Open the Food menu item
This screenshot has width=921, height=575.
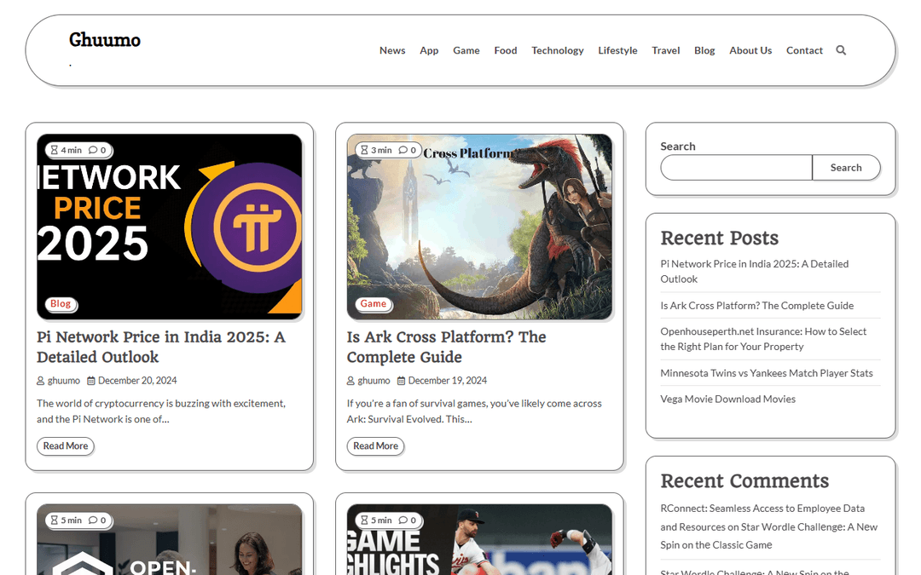505,50
